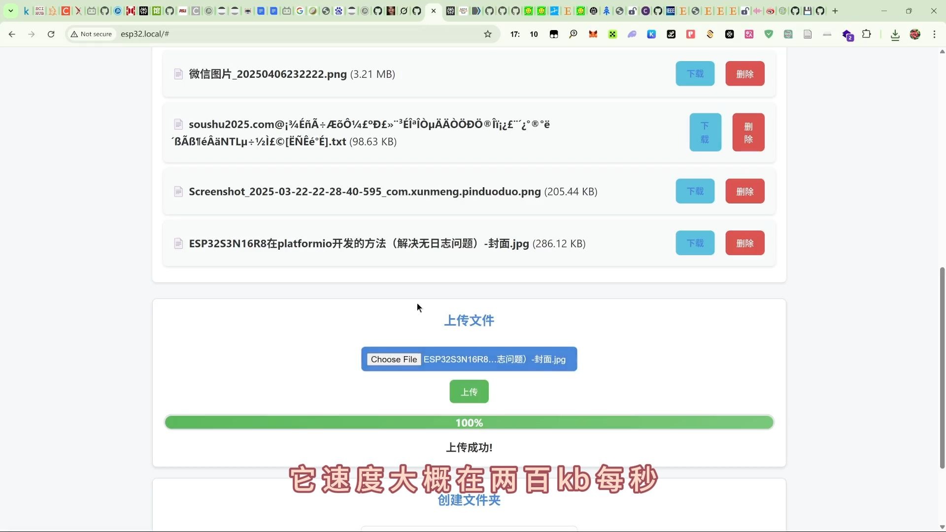Open the blue cube extension with 2 badge
Viewport: 946px width, 532px height.
click(x=847, y=34)
